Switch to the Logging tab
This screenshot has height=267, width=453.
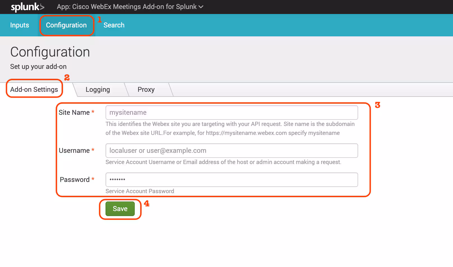(x=98, y=90)
